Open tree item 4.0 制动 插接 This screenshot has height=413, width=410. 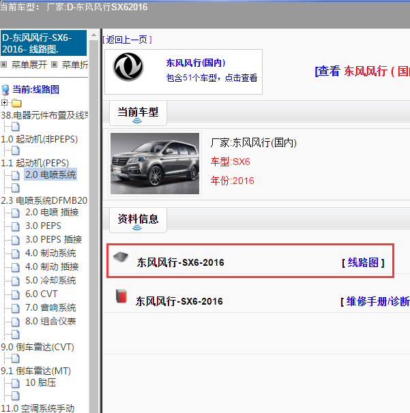click(52, 267)
